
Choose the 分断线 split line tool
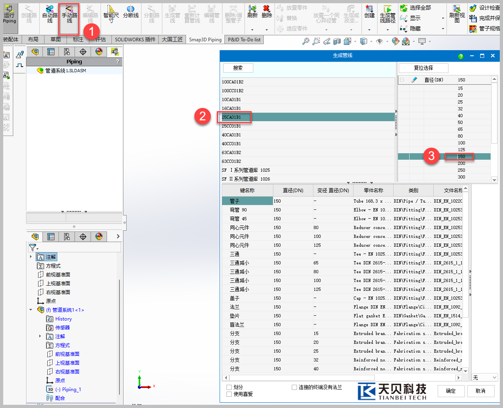point(131,12)
